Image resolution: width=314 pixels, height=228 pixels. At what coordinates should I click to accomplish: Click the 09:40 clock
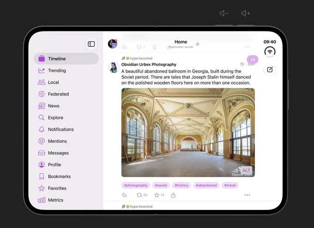tap(270, 42)
